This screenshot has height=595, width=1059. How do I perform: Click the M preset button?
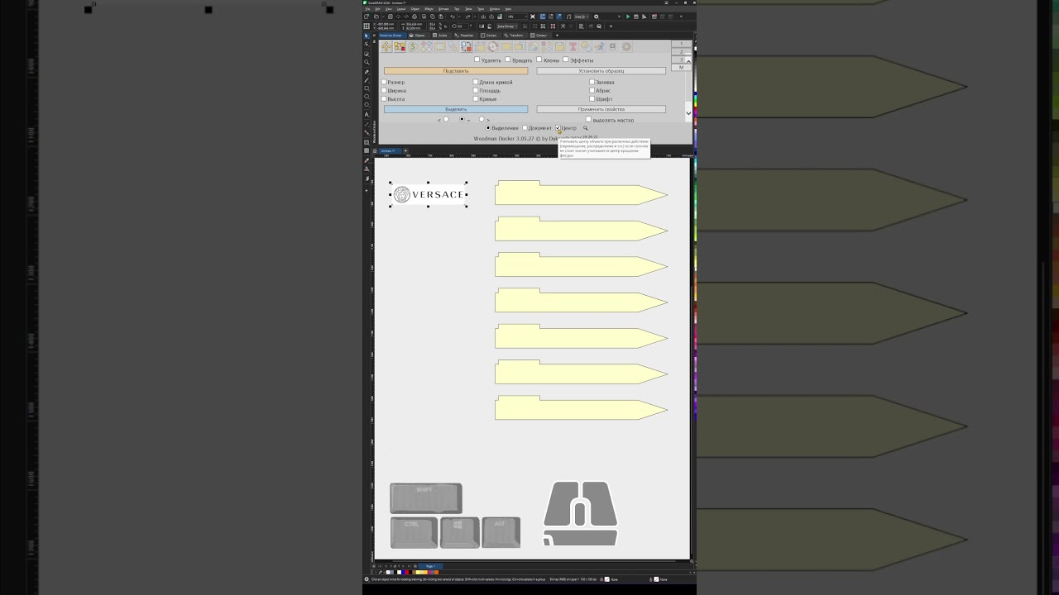click(x=681, y=67)
